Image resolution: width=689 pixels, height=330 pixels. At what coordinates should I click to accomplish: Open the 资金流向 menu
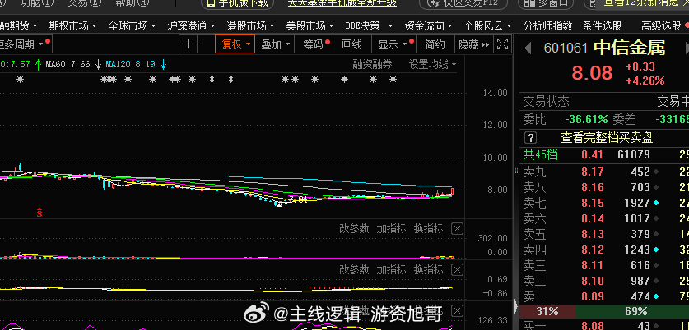[428, 25]
